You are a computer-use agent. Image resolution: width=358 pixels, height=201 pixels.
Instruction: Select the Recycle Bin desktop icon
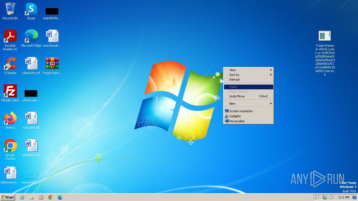point(10,11)
